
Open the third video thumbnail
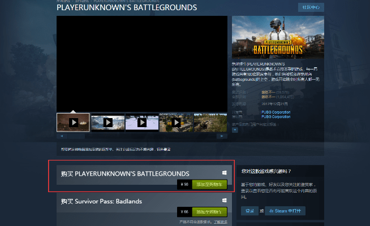click(x=141, y=122)
